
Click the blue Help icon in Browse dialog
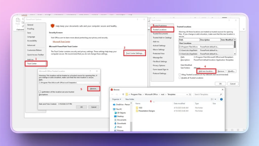(x=221, y=99)
